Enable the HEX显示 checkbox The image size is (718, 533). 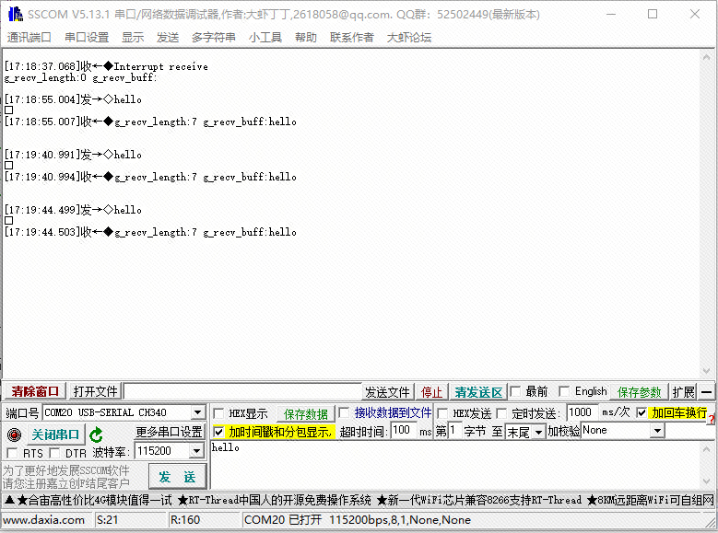(218, 413)
